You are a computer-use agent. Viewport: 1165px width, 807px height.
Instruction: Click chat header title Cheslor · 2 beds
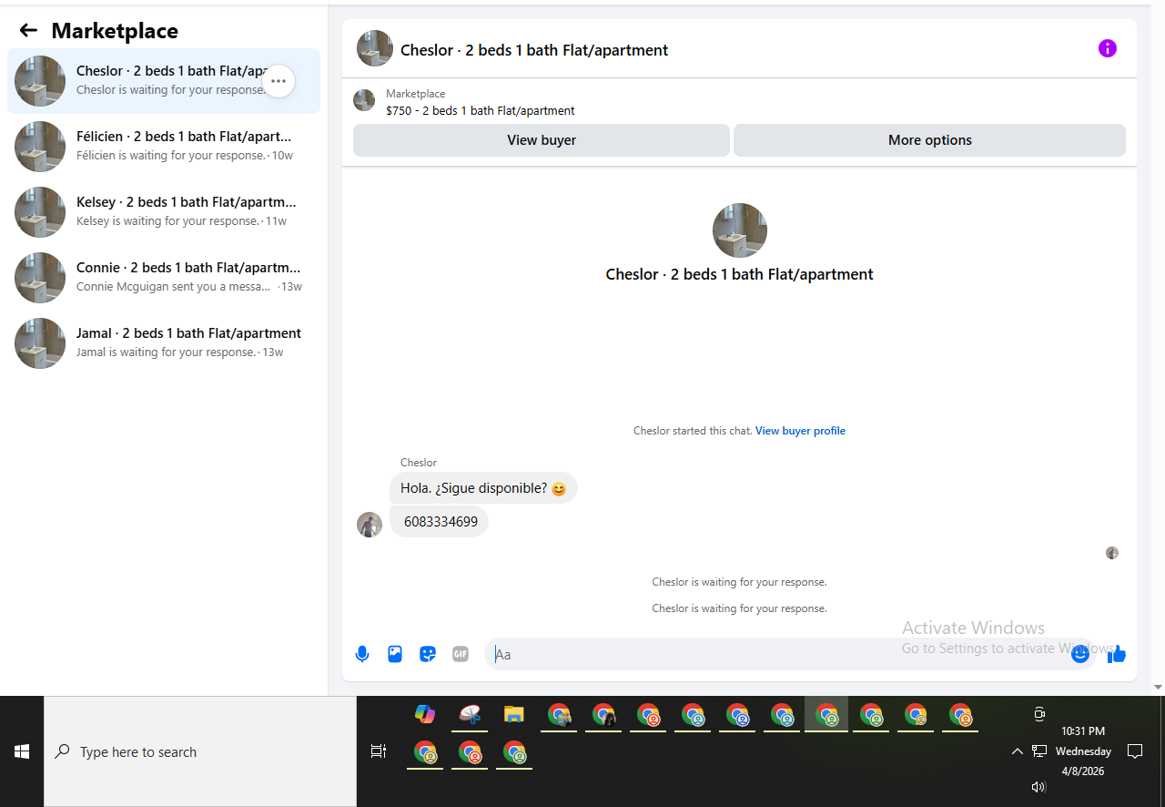534,50
